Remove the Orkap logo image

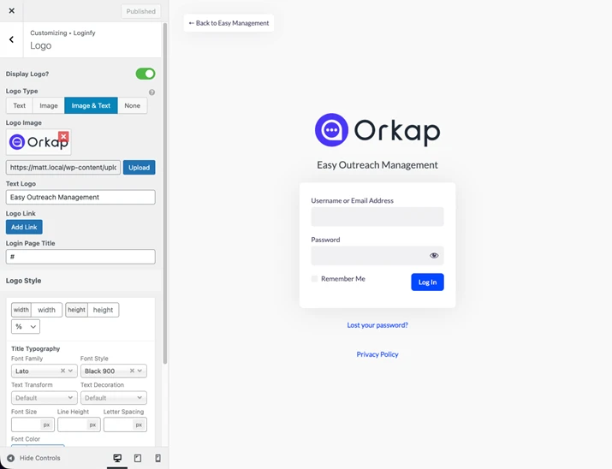(63, 137)
